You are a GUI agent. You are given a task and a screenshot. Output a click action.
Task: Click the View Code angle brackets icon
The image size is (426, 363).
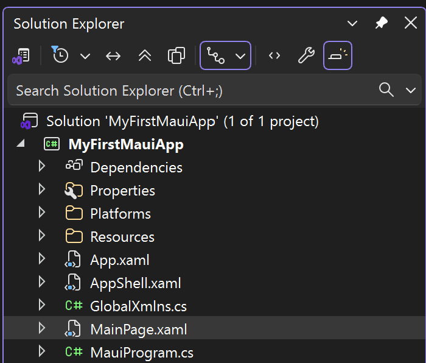pyautogui.click(x=274, y=56)
